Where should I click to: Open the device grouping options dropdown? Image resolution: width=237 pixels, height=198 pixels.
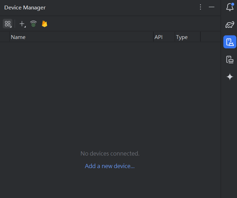tap(8, 24)
